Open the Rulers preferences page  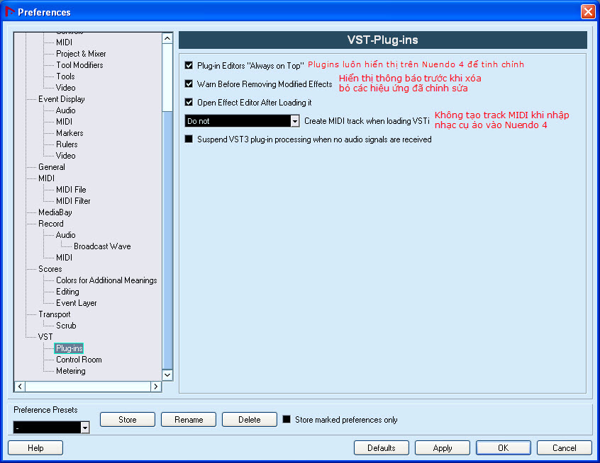pyautogui.click(x=67, y=144)
